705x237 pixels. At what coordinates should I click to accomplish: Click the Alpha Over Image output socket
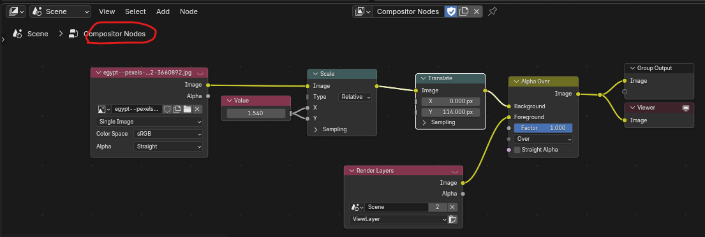(x=578, y=94)
